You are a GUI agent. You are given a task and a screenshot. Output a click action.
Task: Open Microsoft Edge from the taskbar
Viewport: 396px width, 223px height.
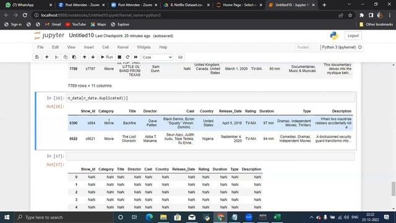tap(149, 217)
